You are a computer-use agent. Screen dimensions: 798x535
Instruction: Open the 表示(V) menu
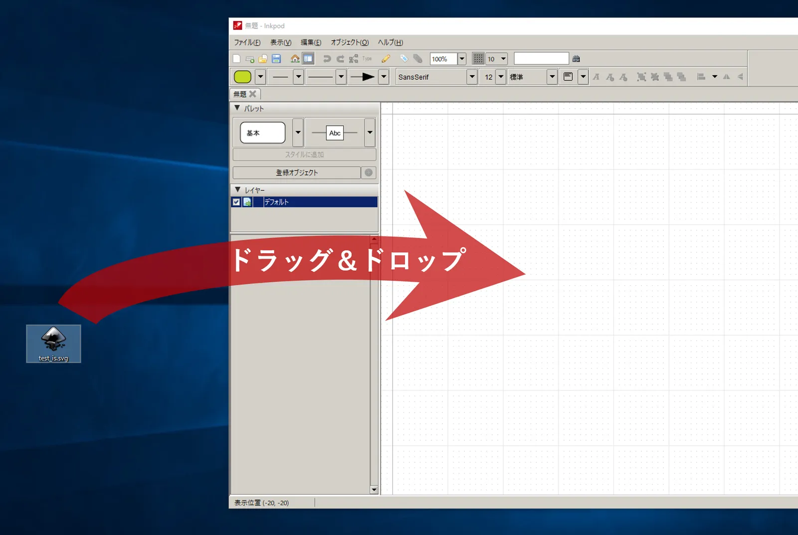281,42
